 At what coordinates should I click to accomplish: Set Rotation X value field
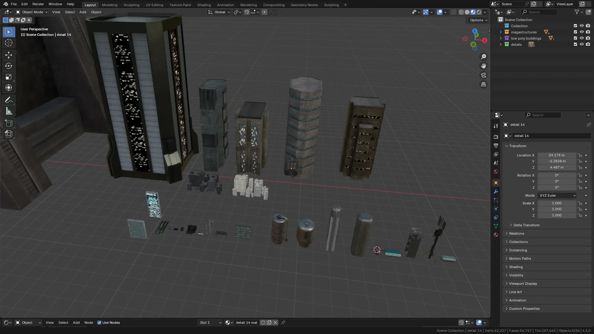pos(557,175)
